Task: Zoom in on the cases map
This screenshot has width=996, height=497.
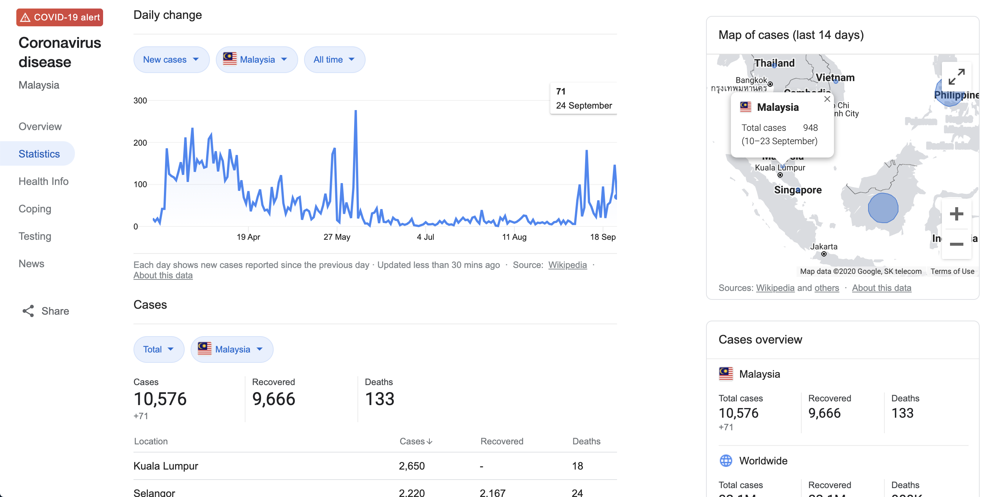Action: click(956, 214)
